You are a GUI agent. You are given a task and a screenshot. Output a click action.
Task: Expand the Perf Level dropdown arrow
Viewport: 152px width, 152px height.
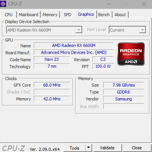pos(142,30)
